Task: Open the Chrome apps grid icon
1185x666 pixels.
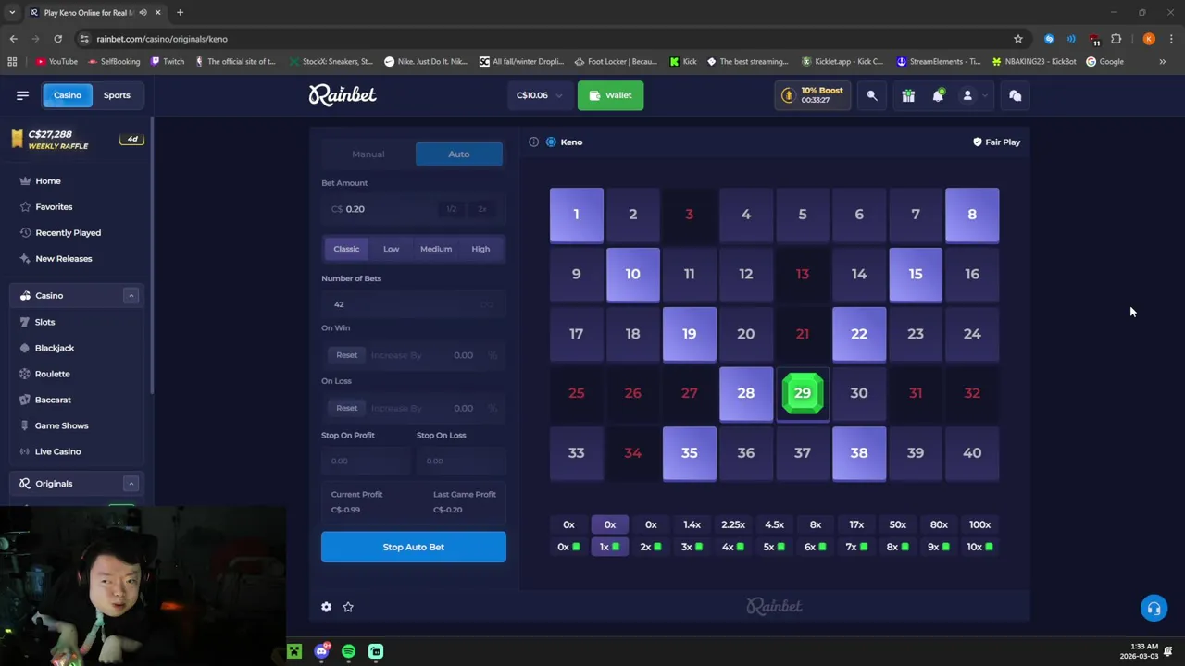Action: click(x=12, y=62)
